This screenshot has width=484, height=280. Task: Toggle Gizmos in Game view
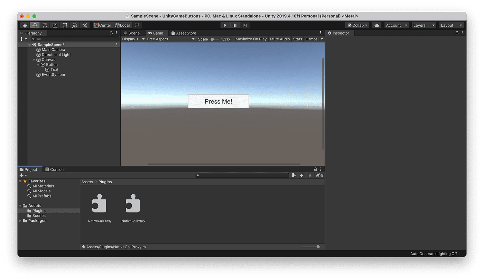pos(311,39)
